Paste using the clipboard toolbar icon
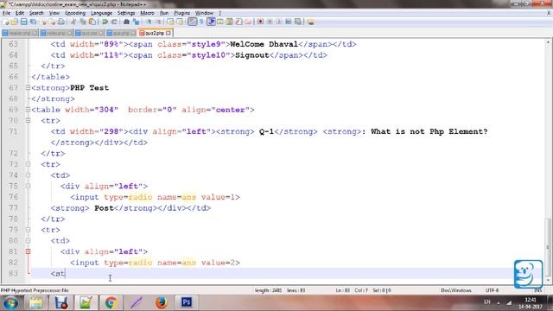Image resolution: width=553 pixels, height=311 pixels. click(92, 22)
